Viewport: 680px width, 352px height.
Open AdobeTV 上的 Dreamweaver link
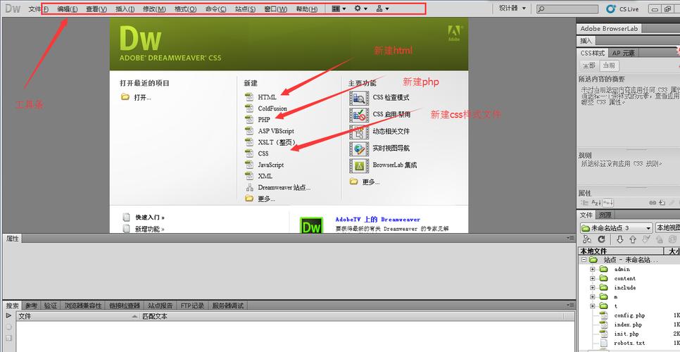pos(378,220)
